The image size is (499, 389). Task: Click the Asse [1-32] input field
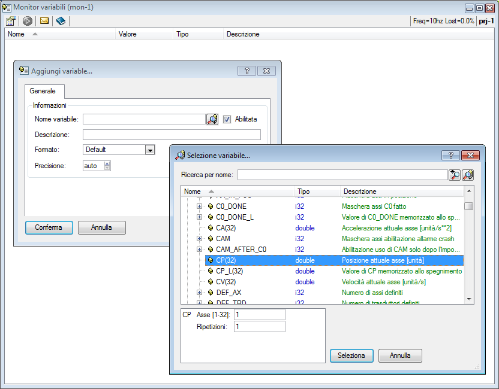tap(260, 315)
